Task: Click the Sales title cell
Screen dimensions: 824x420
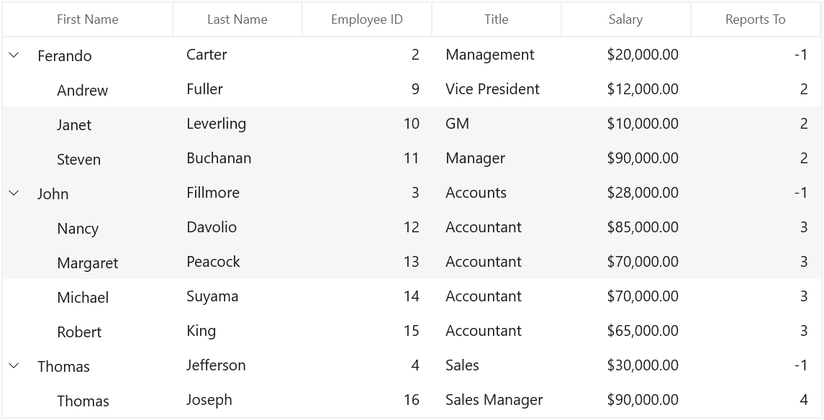Action: click(x=497, y=365)
